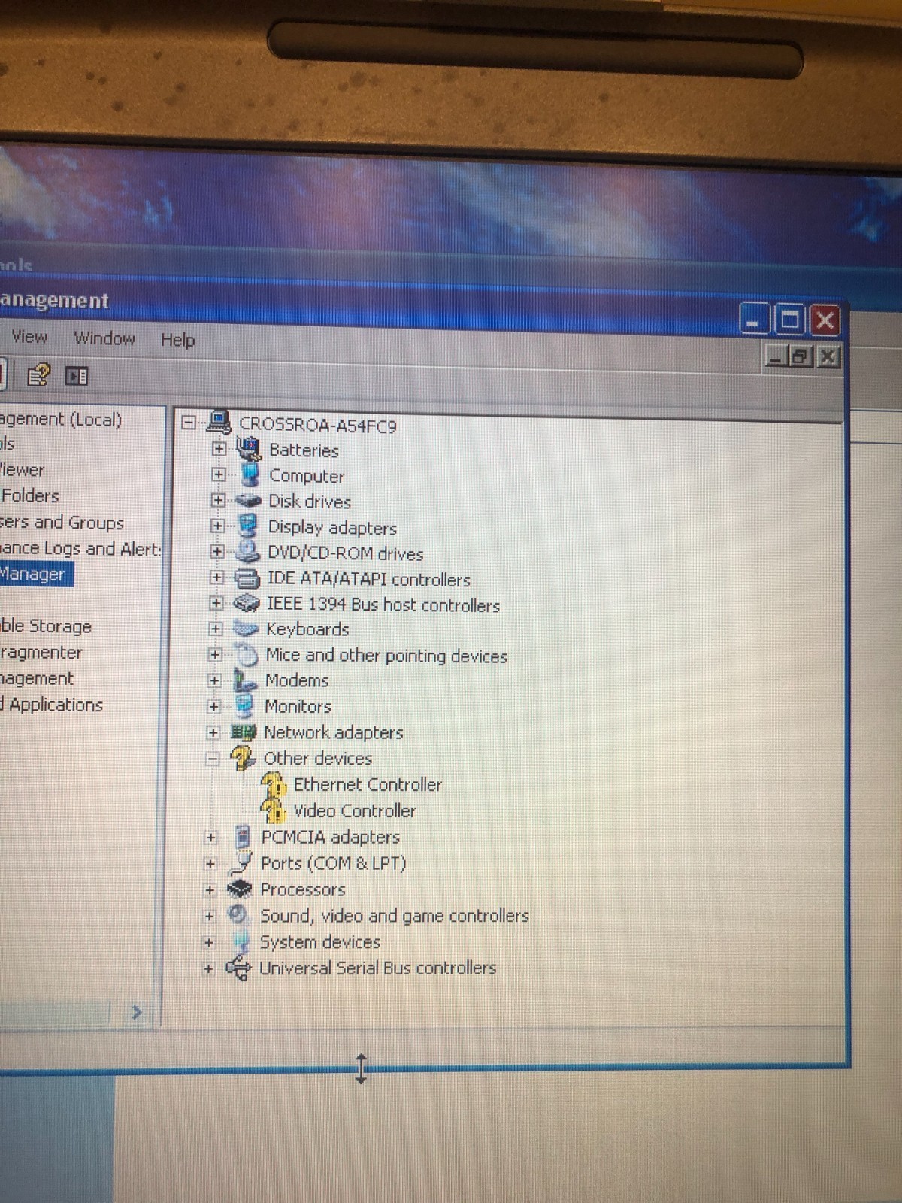This screenshot has width=902, height=1203.
Task: Click the Sound, video and game controllers icon
Action: pos(238,914)
